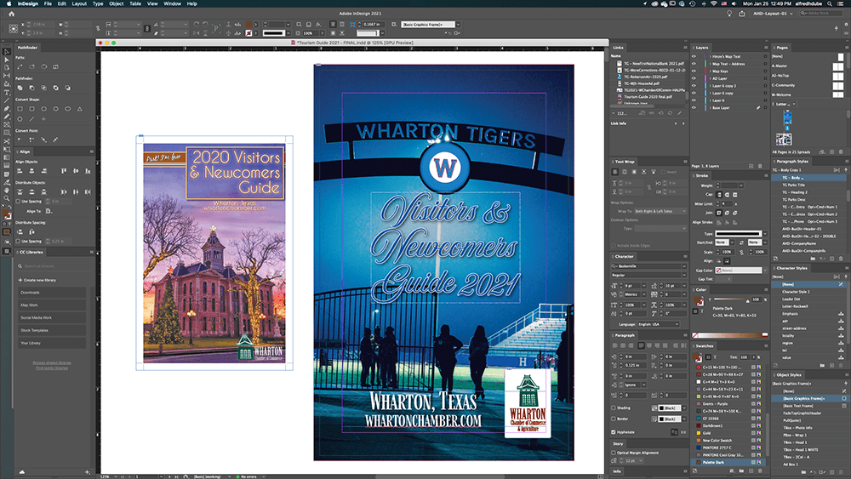The height and width of the screenshot is (479, 851).
Task: Select the Gold color swatch
Action: click(x=705, y=432)
